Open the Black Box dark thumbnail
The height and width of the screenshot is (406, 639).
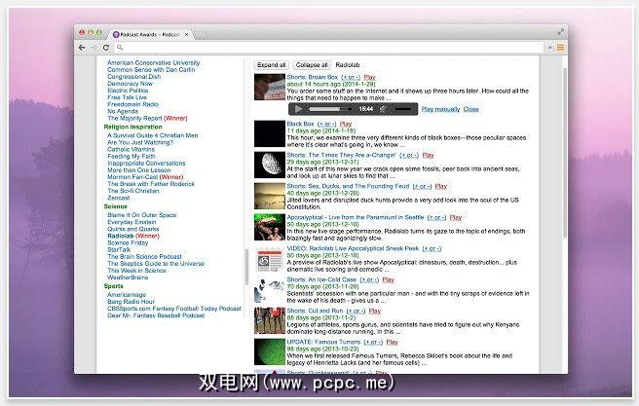click(x=270, y=133)
